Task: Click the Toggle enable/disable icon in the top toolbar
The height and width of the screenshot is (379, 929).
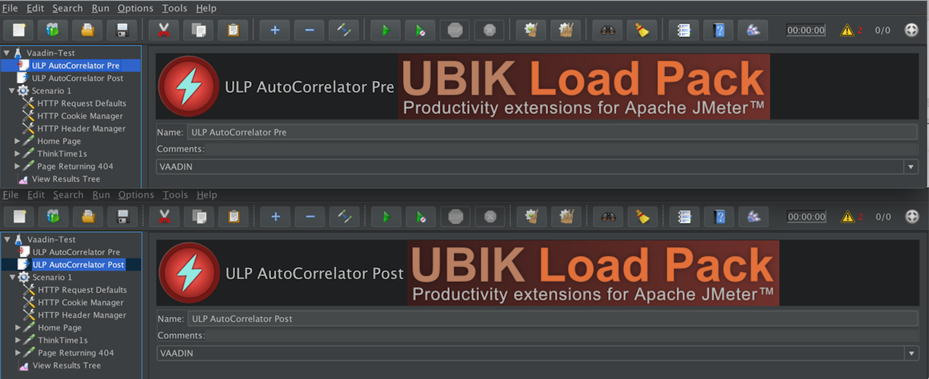Action: [344, 30]
